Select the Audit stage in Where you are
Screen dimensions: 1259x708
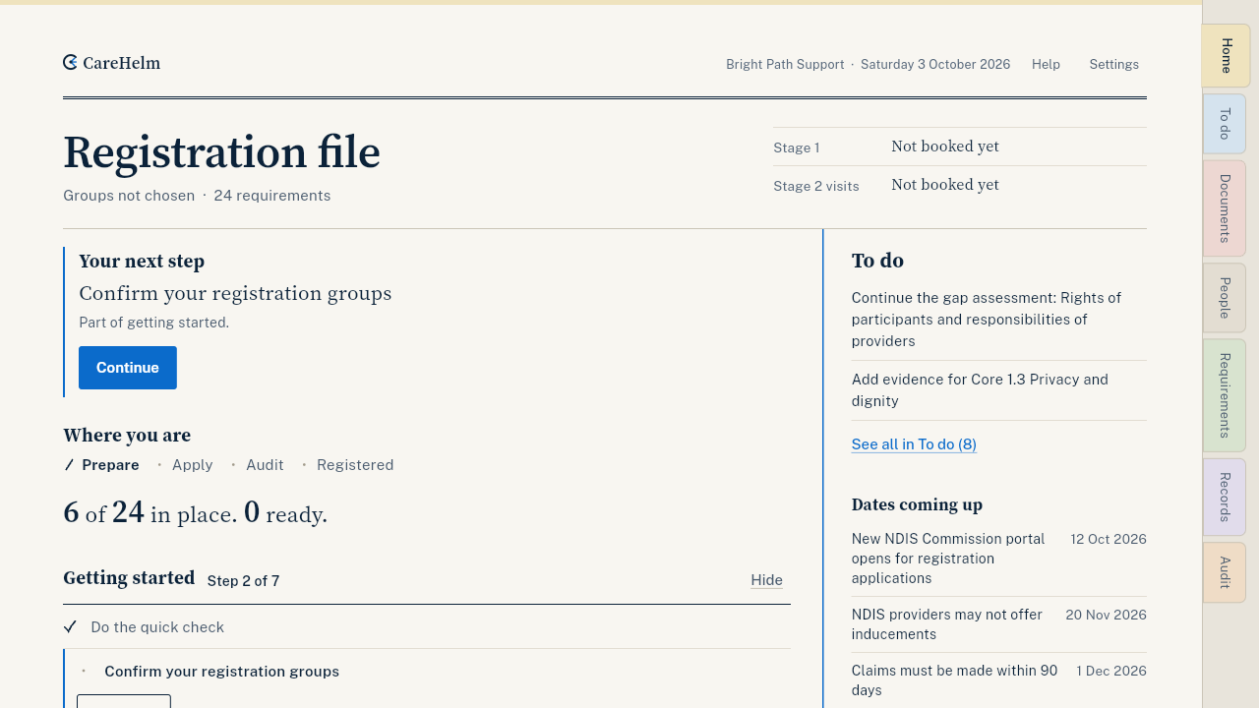pos(265,465)
